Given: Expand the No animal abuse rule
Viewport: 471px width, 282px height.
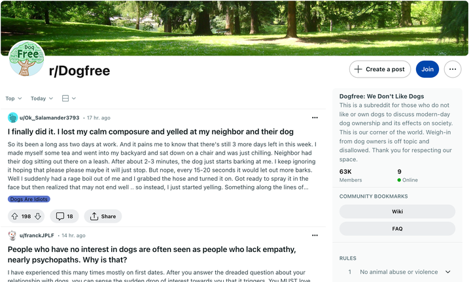Looking at the screenshot, I should tap(448, 272).
